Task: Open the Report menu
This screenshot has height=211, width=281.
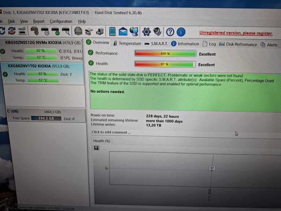Action: pos(39,21)
